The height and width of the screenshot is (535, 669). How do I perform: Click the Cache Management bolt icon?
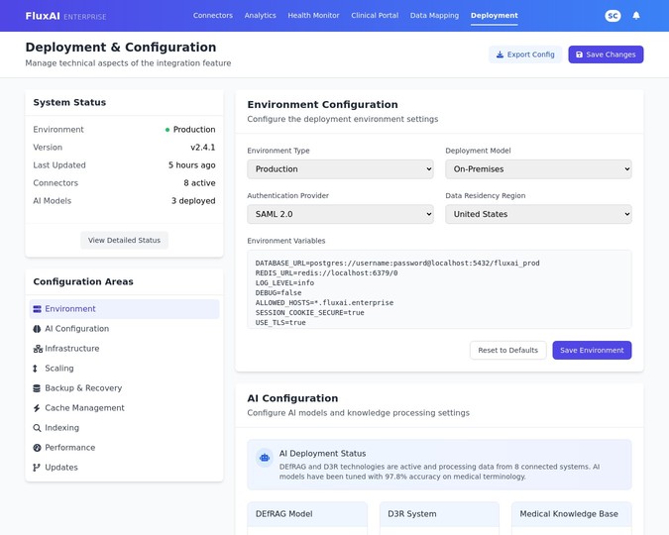(37, 408)
